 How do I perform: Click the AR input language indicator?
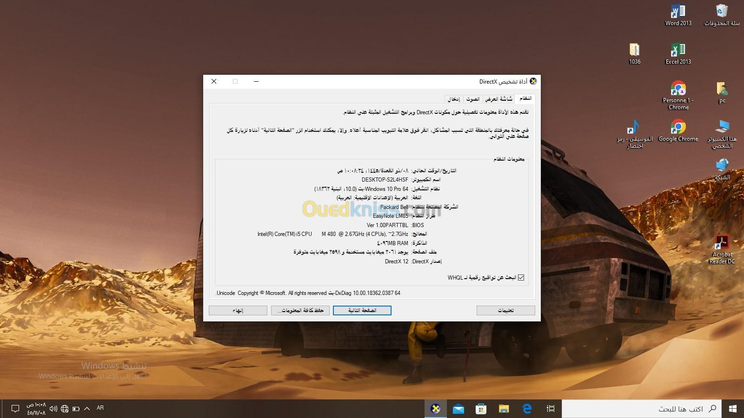click(100, 408)
